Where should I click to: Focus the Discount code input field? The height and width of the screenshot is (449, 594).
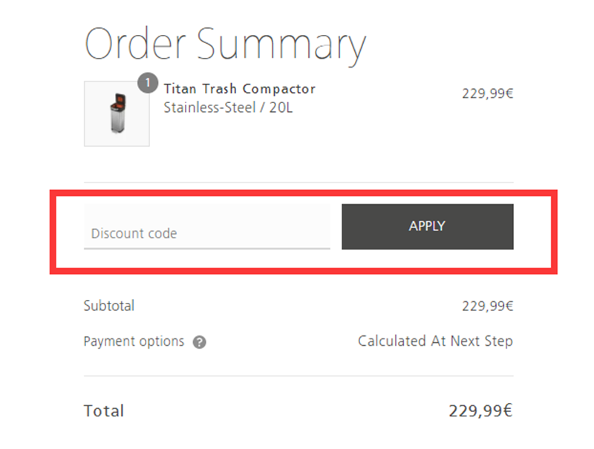click(x=207, y=226)
